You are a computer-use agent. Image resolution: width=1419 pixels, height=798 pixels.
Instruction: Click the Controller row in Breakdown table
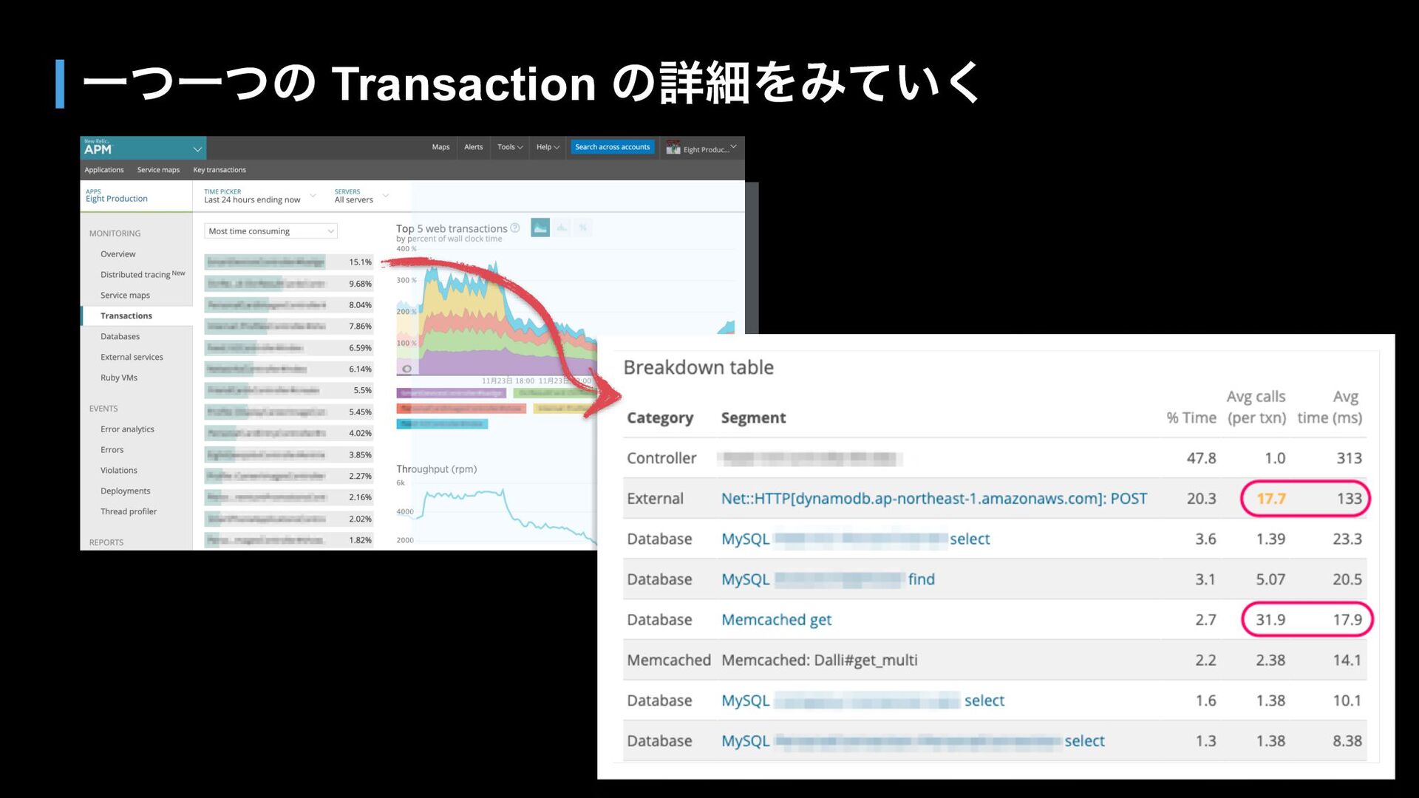995,458
